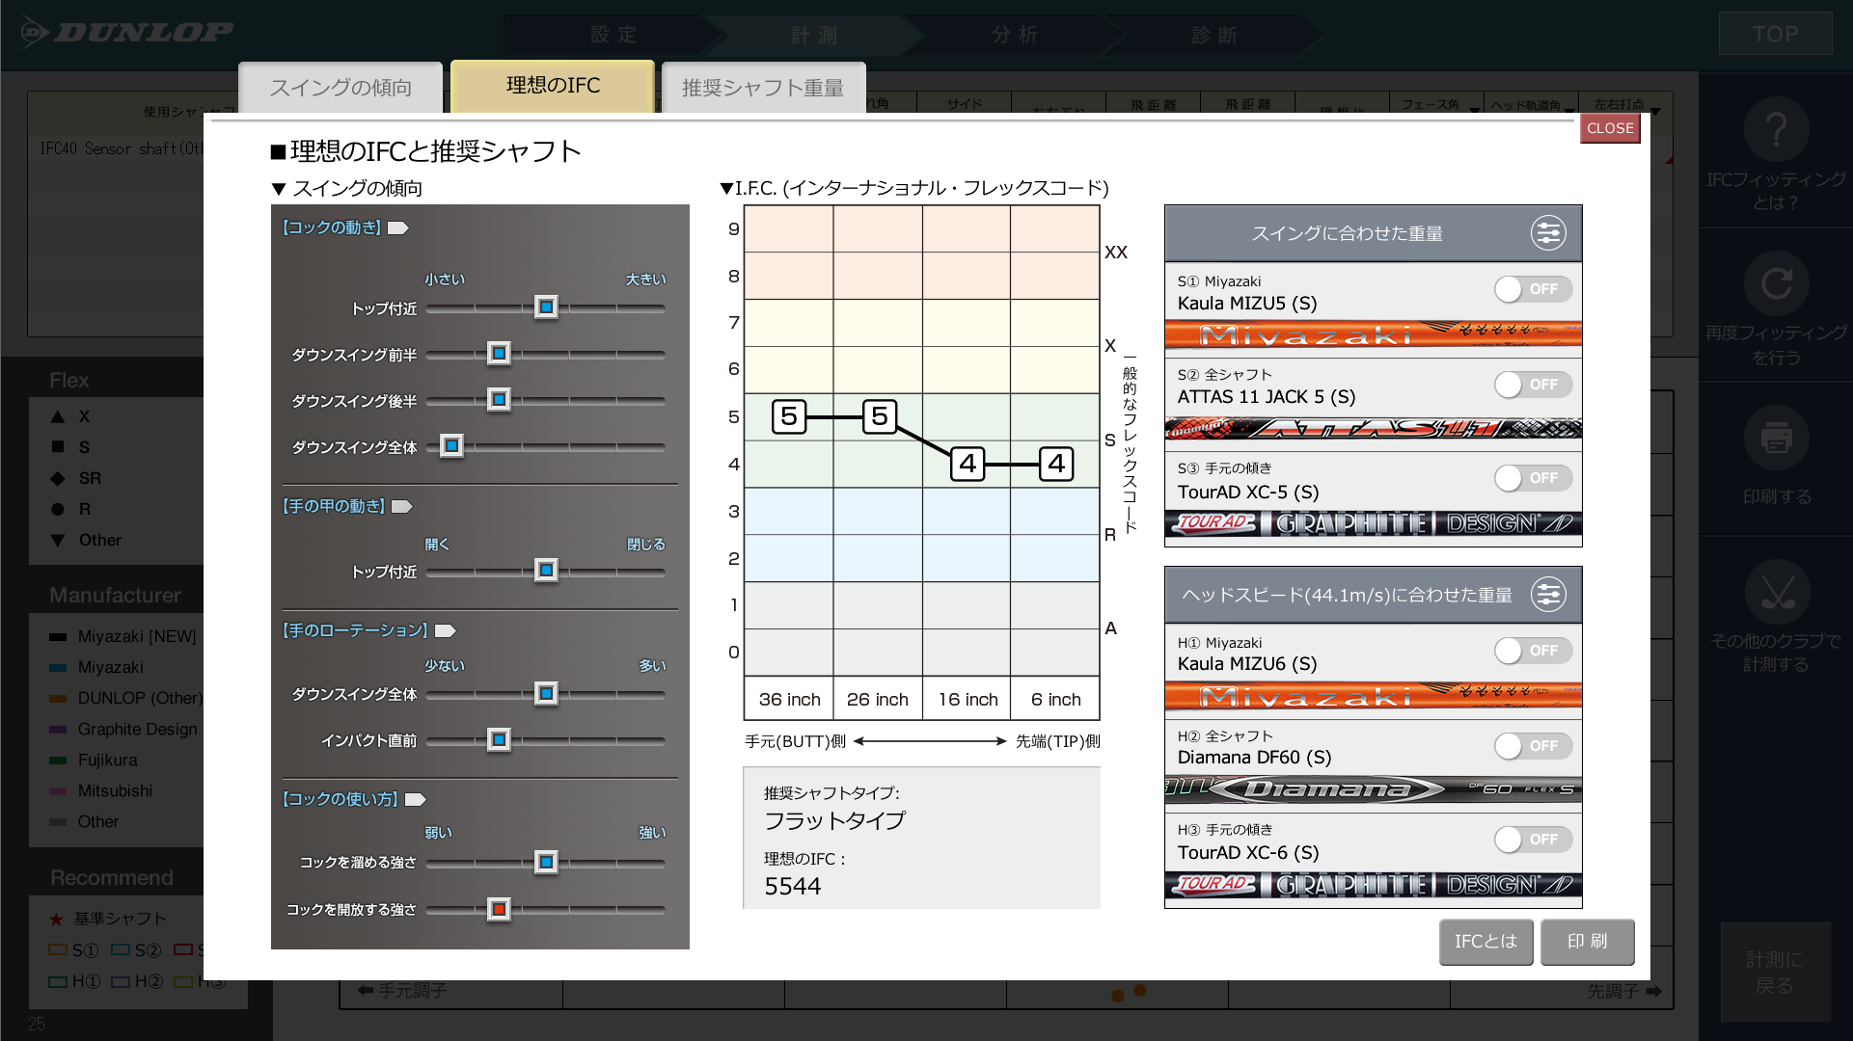Collapse the I.F.C. chart section triangle
This screenshot has height=1041, width=1853.
727,188
